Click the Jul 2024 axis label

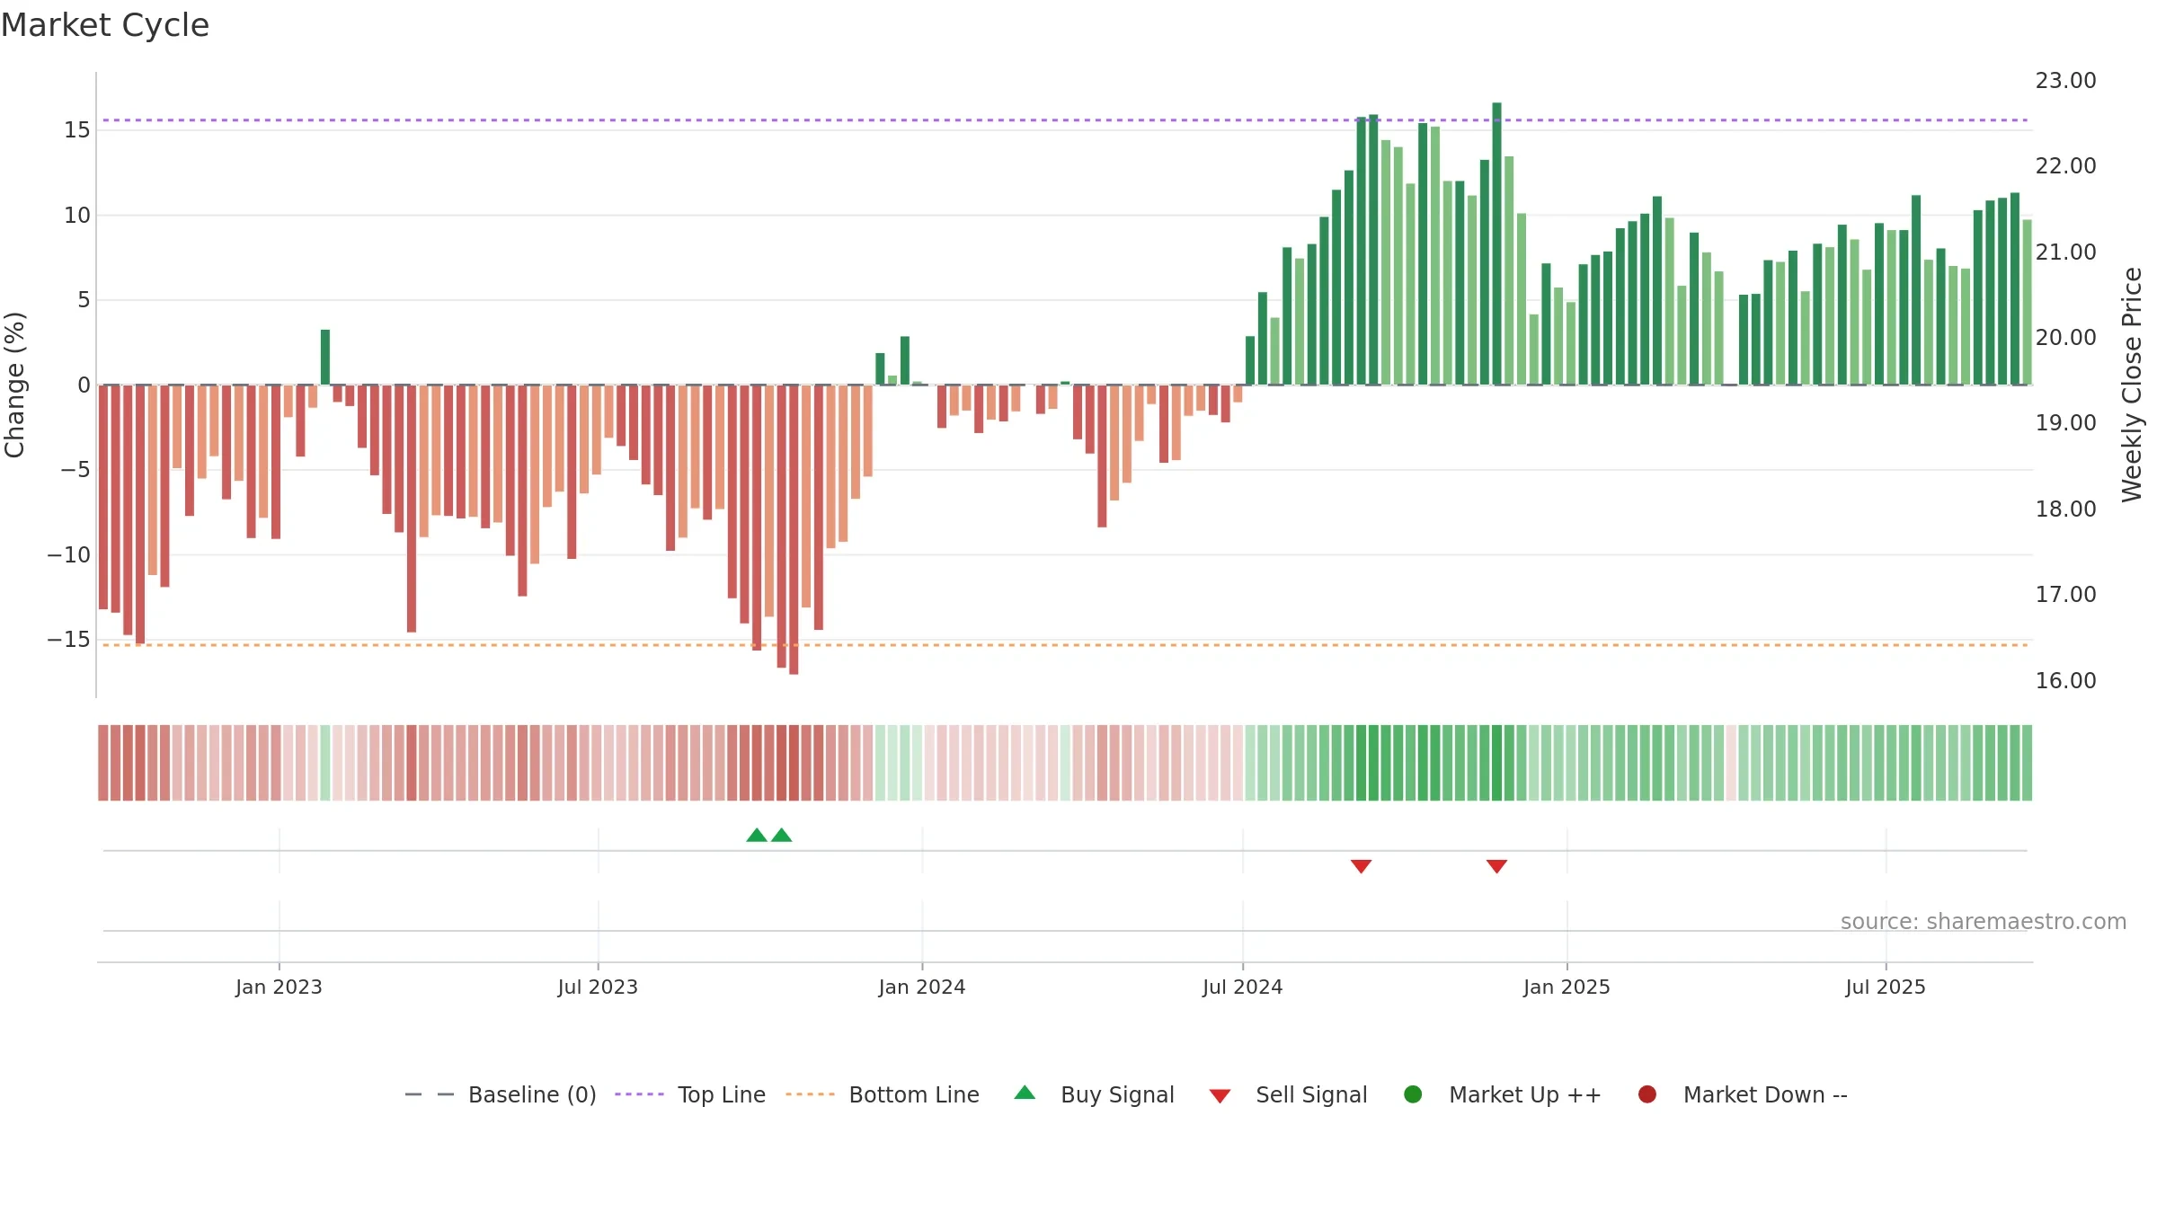click(1243, 987)
